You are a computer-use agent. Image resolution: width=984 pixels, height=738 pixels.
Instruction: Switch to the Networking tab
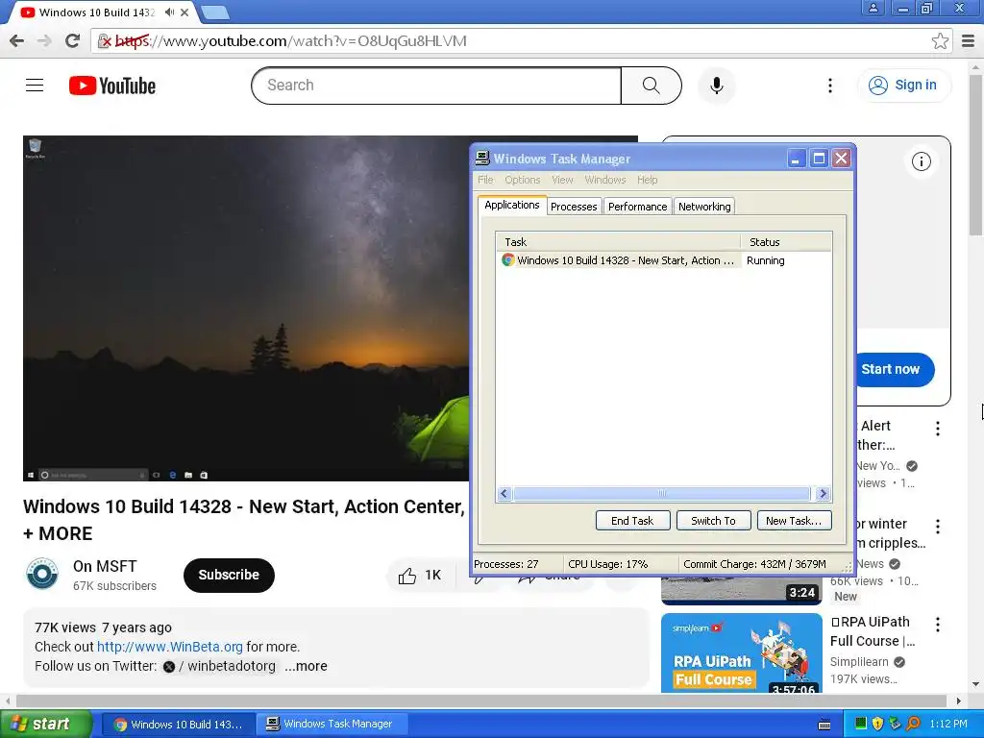704,207
